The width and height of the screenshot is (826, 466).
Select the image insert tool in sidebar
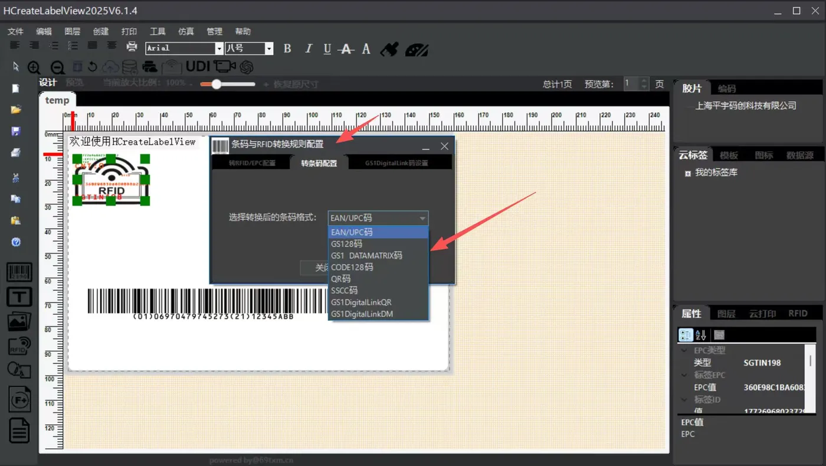click(x=19, y=321)
